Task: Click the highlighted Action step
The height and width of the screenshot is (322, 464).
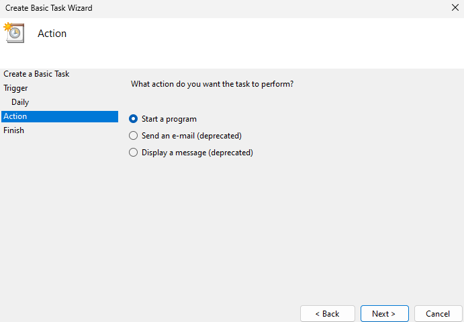Action: pos(60,116)
